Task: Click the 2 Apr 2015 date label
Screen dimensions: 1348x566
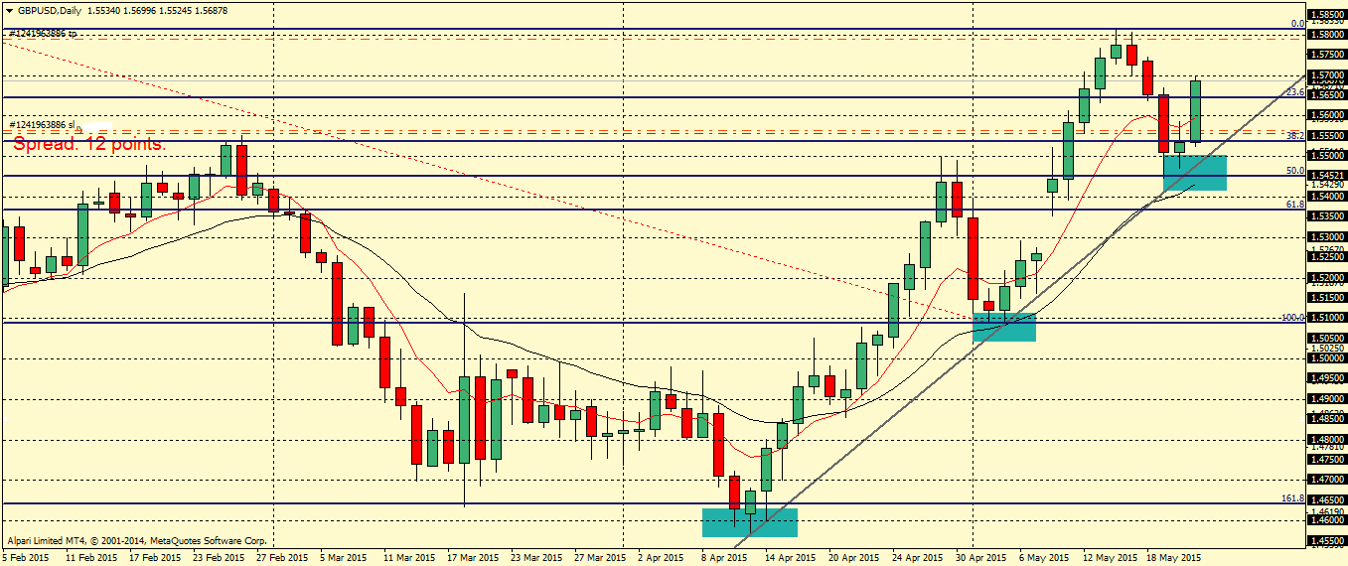Action: 663,558
